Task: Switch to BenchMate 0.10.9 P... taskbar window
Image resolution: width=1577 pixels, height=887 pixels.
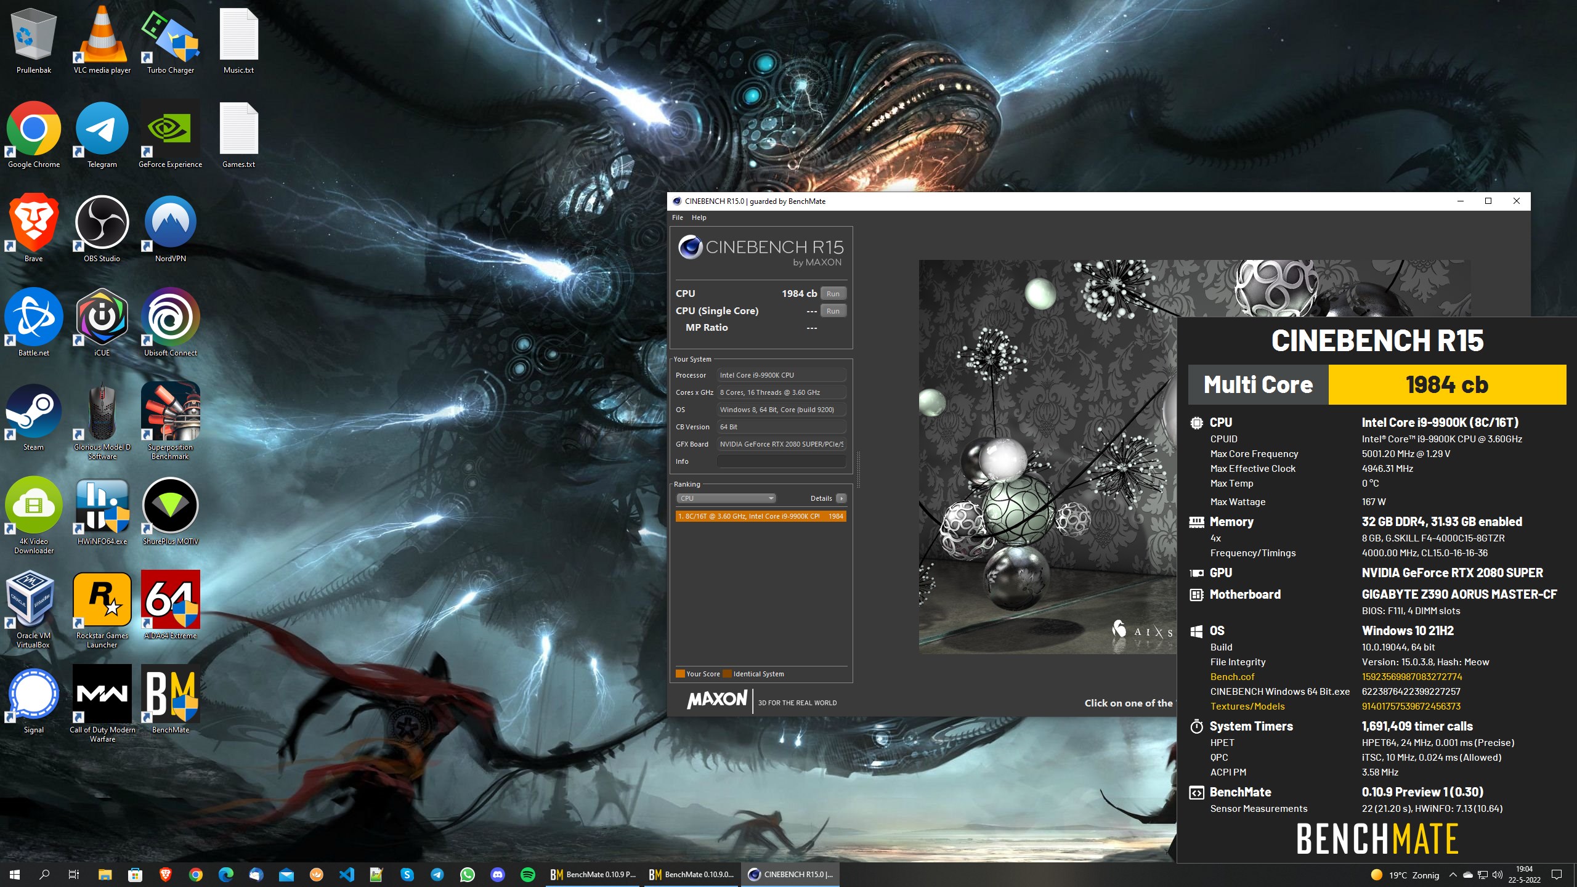Action: point(593,874)
